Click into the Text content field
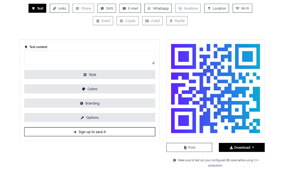 pos(89,58)
